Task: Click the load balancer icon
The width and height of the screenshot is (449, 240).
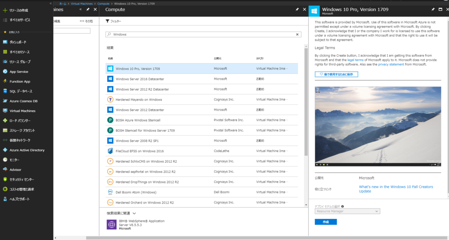Action: click(x=5, y=121)
